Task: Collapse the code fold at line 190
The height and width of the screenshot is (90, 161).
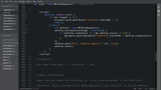Action: tap(27, 17)
